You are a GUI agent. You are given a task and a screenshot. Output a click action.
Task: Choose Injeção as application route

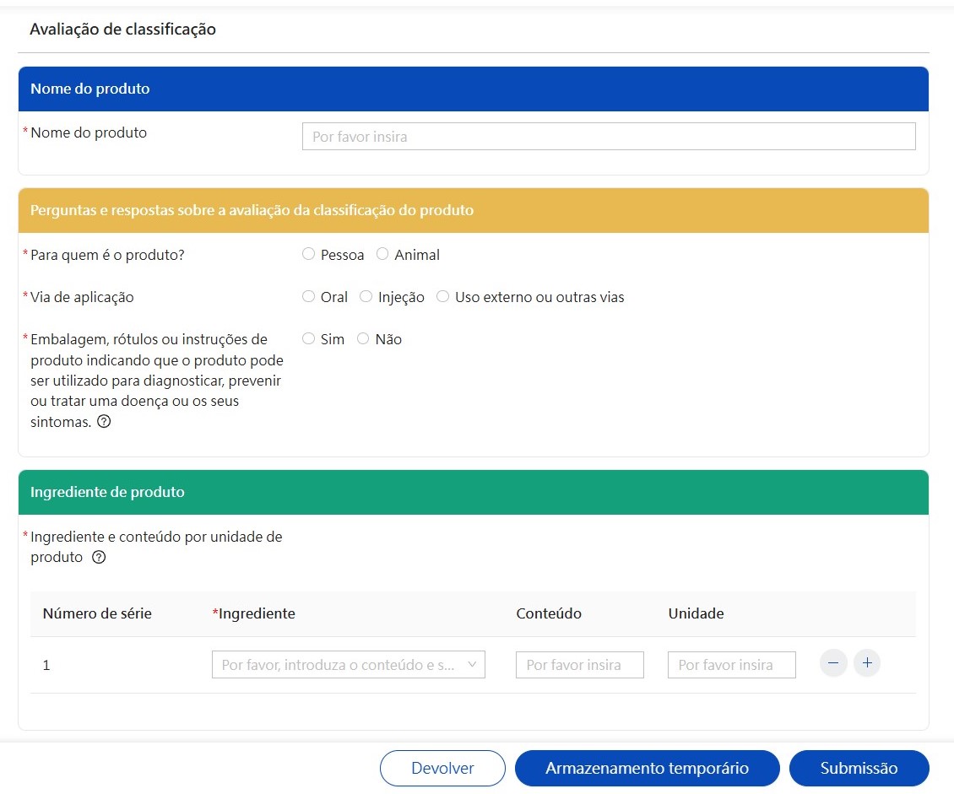point(366,296)
